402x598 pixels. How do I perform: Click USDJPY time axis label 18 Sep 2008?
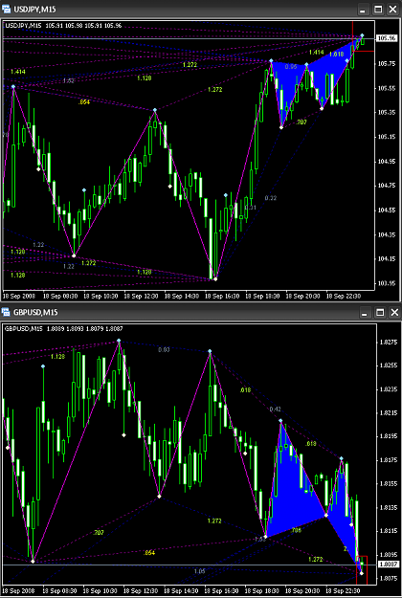click(x=18, y=296)
